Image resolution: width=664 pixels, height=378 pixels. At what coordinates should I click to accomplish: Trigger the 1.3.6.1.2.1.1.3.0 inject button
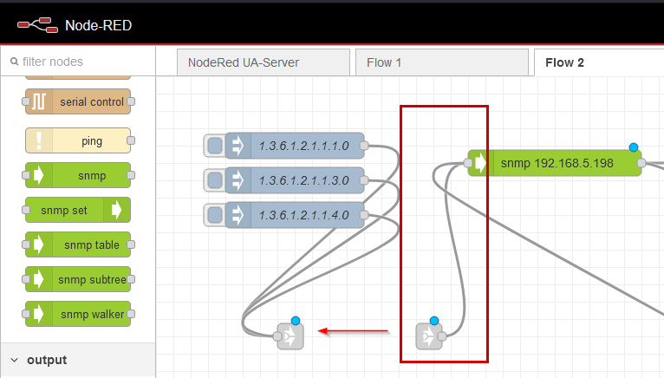click(215, 180)
